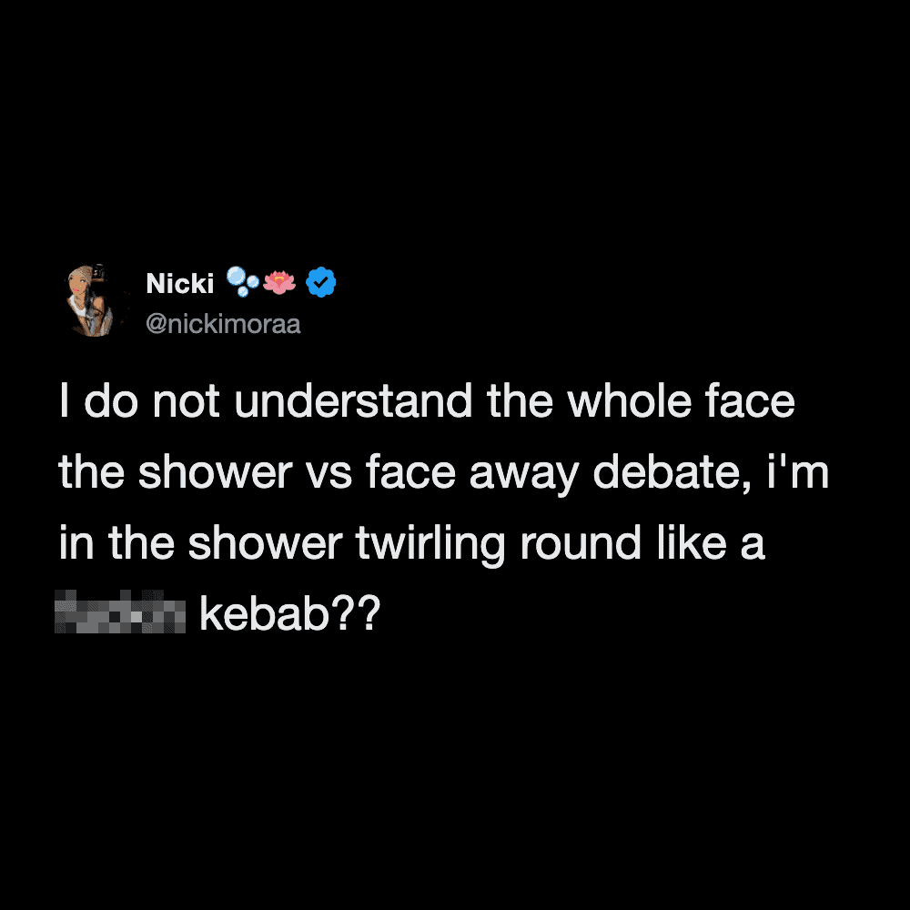Click the word "kebab??"
This screenshot has width=910, height=910.
click(288, 614)
